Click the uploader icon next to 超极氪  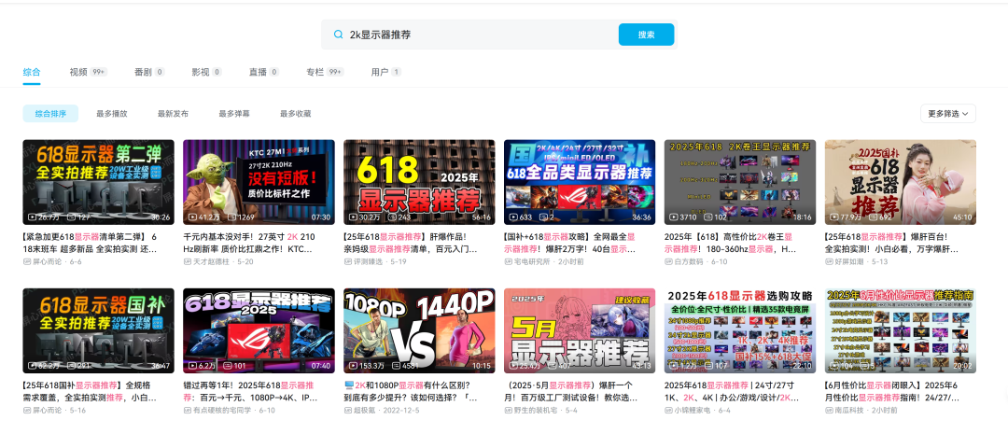tap(348, 410)
